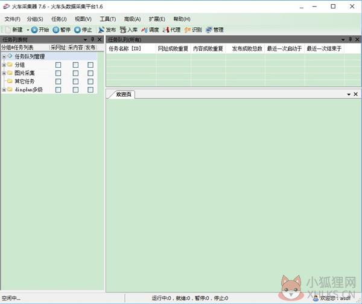Toggle 采内容 checkbox for 分组 row

(75, 65)
